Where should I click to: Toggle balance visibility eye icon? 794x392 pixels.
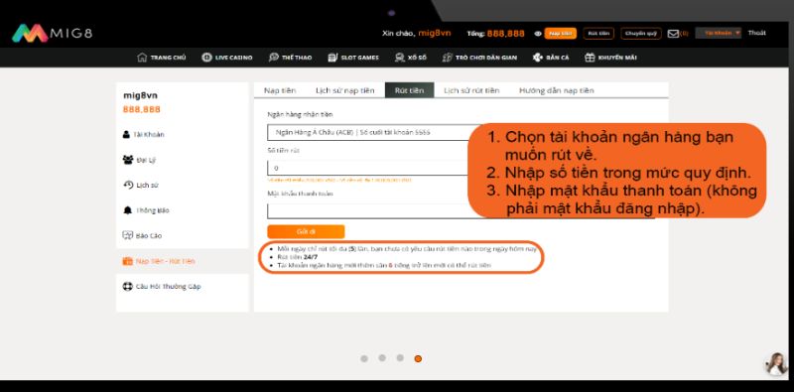click(x=538, y=34)
